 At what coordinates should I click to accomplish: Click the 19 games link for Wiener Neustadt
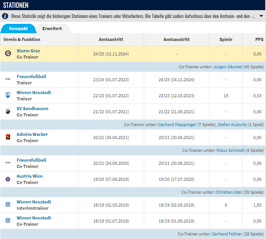pyautogui.click(x=226, y=96)
